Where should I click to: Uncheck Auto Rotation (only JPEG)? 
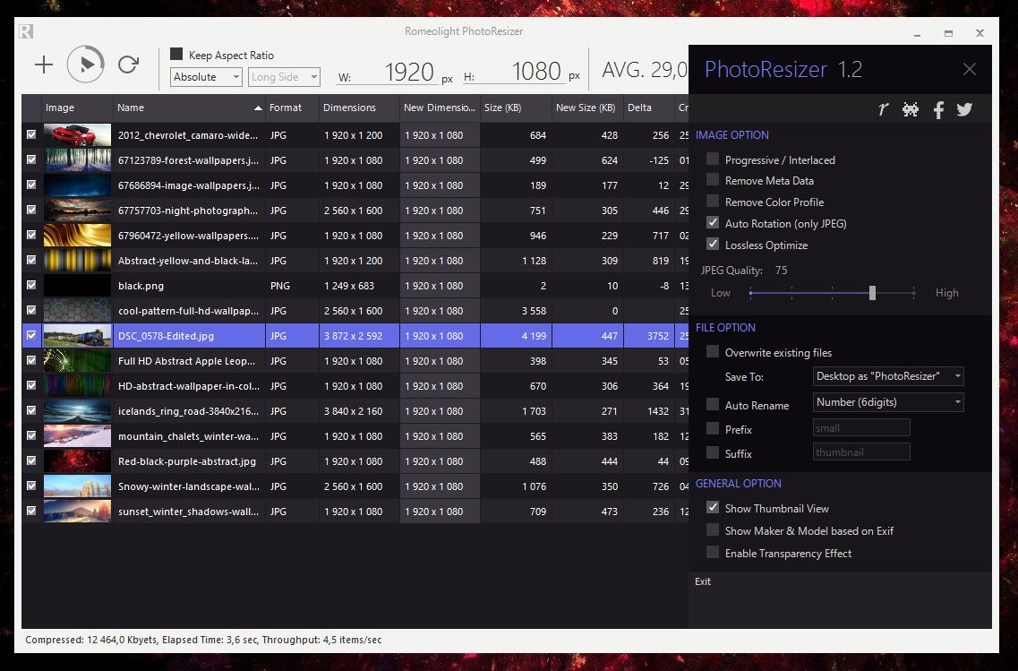pos(713,223)
